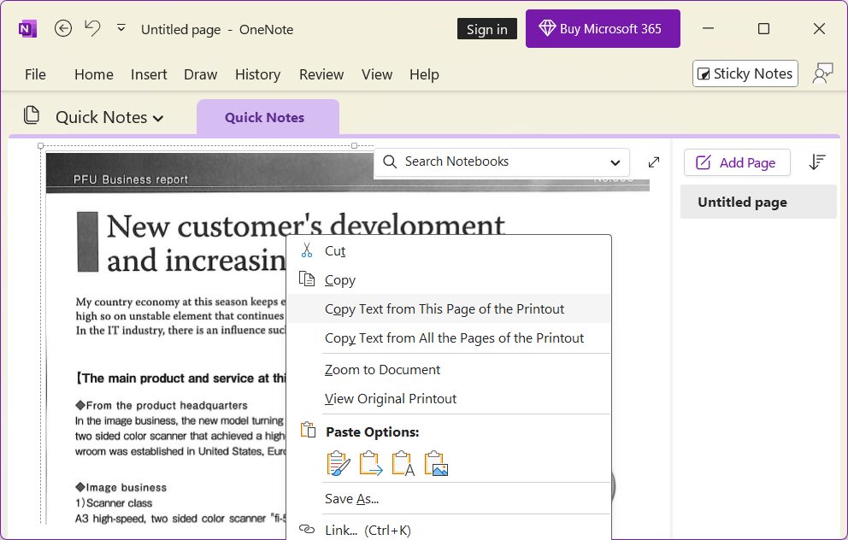Open the feedback icon next to Sticky Notes

pos(822,73)
